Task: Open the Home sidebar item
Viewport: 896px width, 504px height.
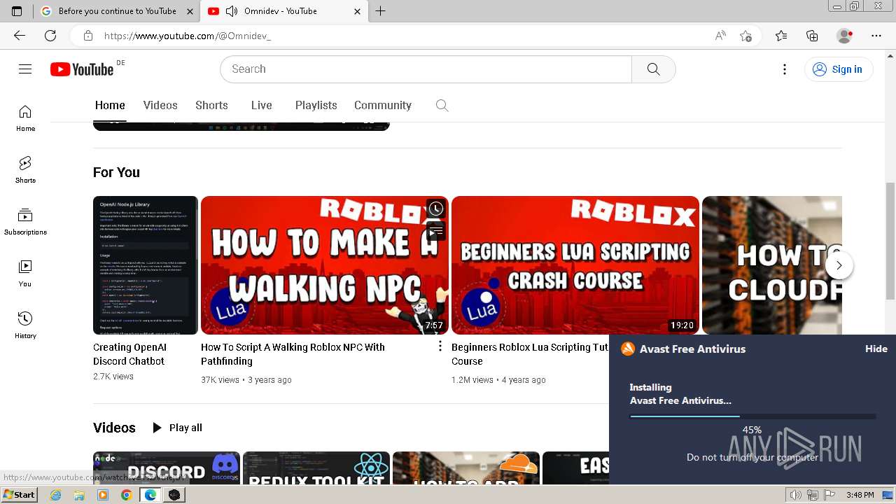Action: tap(25, 118)
